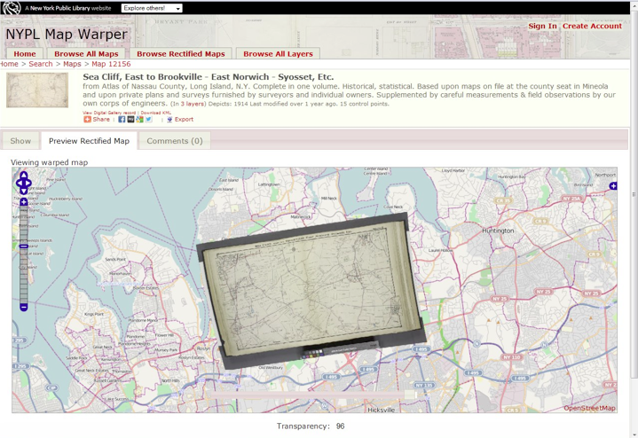This screenshot has height=438, width=638.
Task: Click the Search breadcrumb link
Action: 41,64
